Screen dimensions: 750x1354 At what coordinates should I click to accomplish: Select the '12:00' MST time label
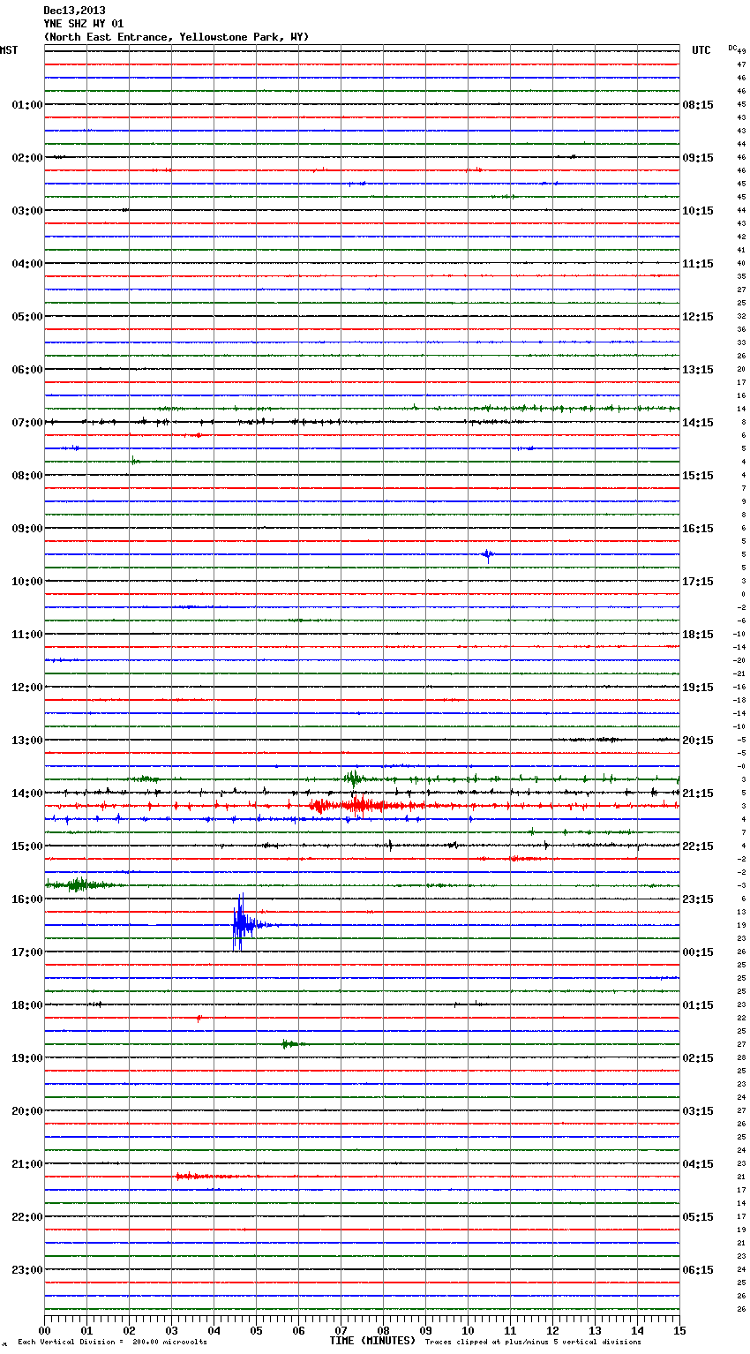coord(27,688)
